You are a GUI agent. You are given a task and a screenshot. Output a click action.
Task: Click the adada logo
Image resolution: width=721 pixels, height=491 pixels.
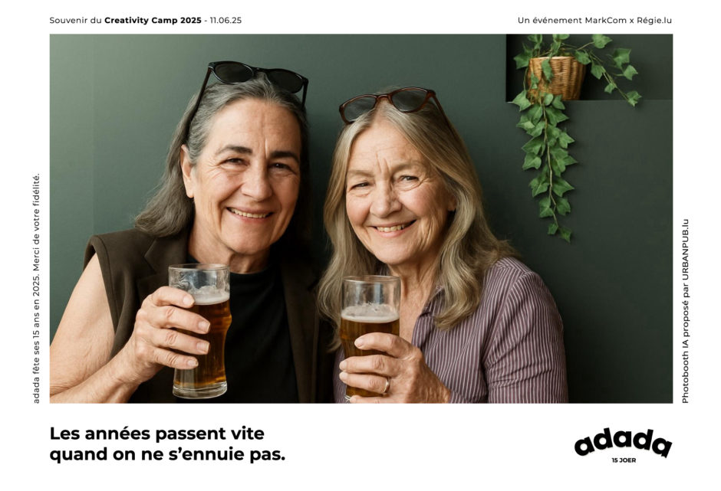[x=623, y=442]
